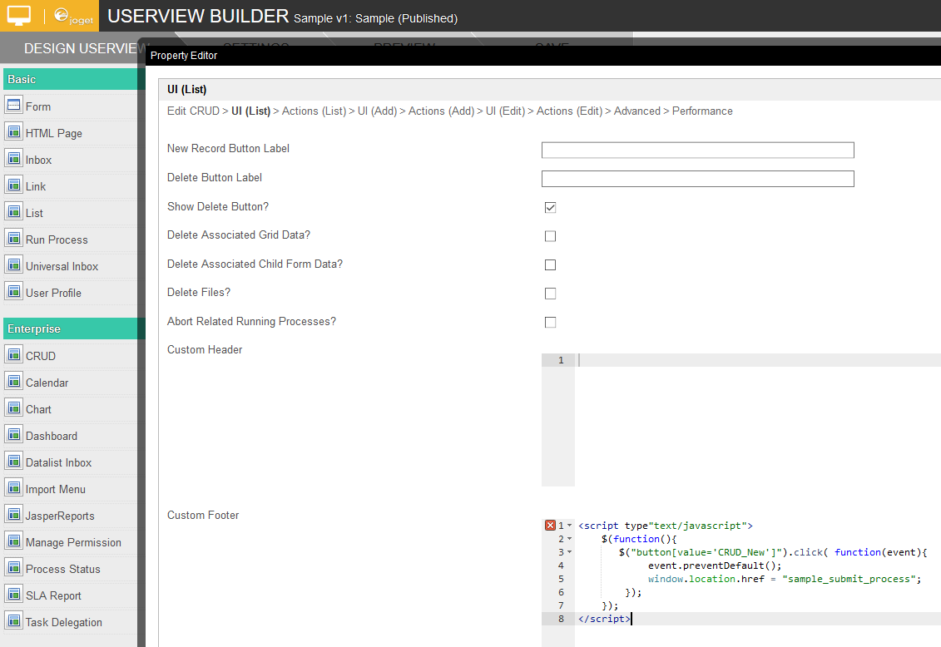Collapse code fold arrow on footer line 2
This screenshot has width=941, height=647.
point(570,539)
